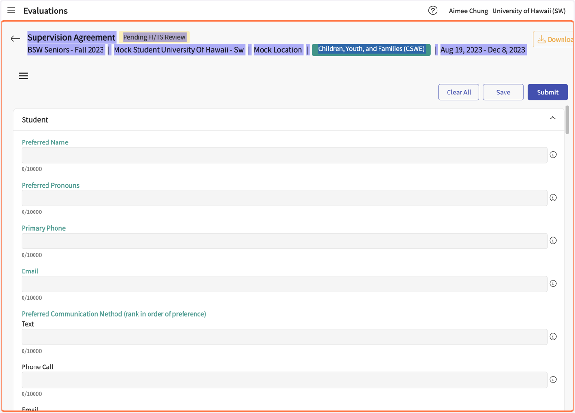
Task: Open the form sections menu icon
Action: [x=23, y=76]
